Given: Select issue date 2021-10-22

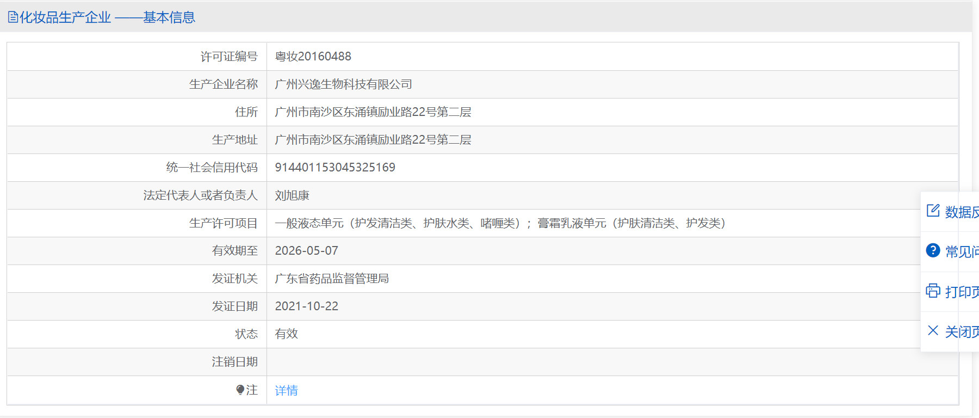Looking at the screenshot, I should [x=307, y=306].
